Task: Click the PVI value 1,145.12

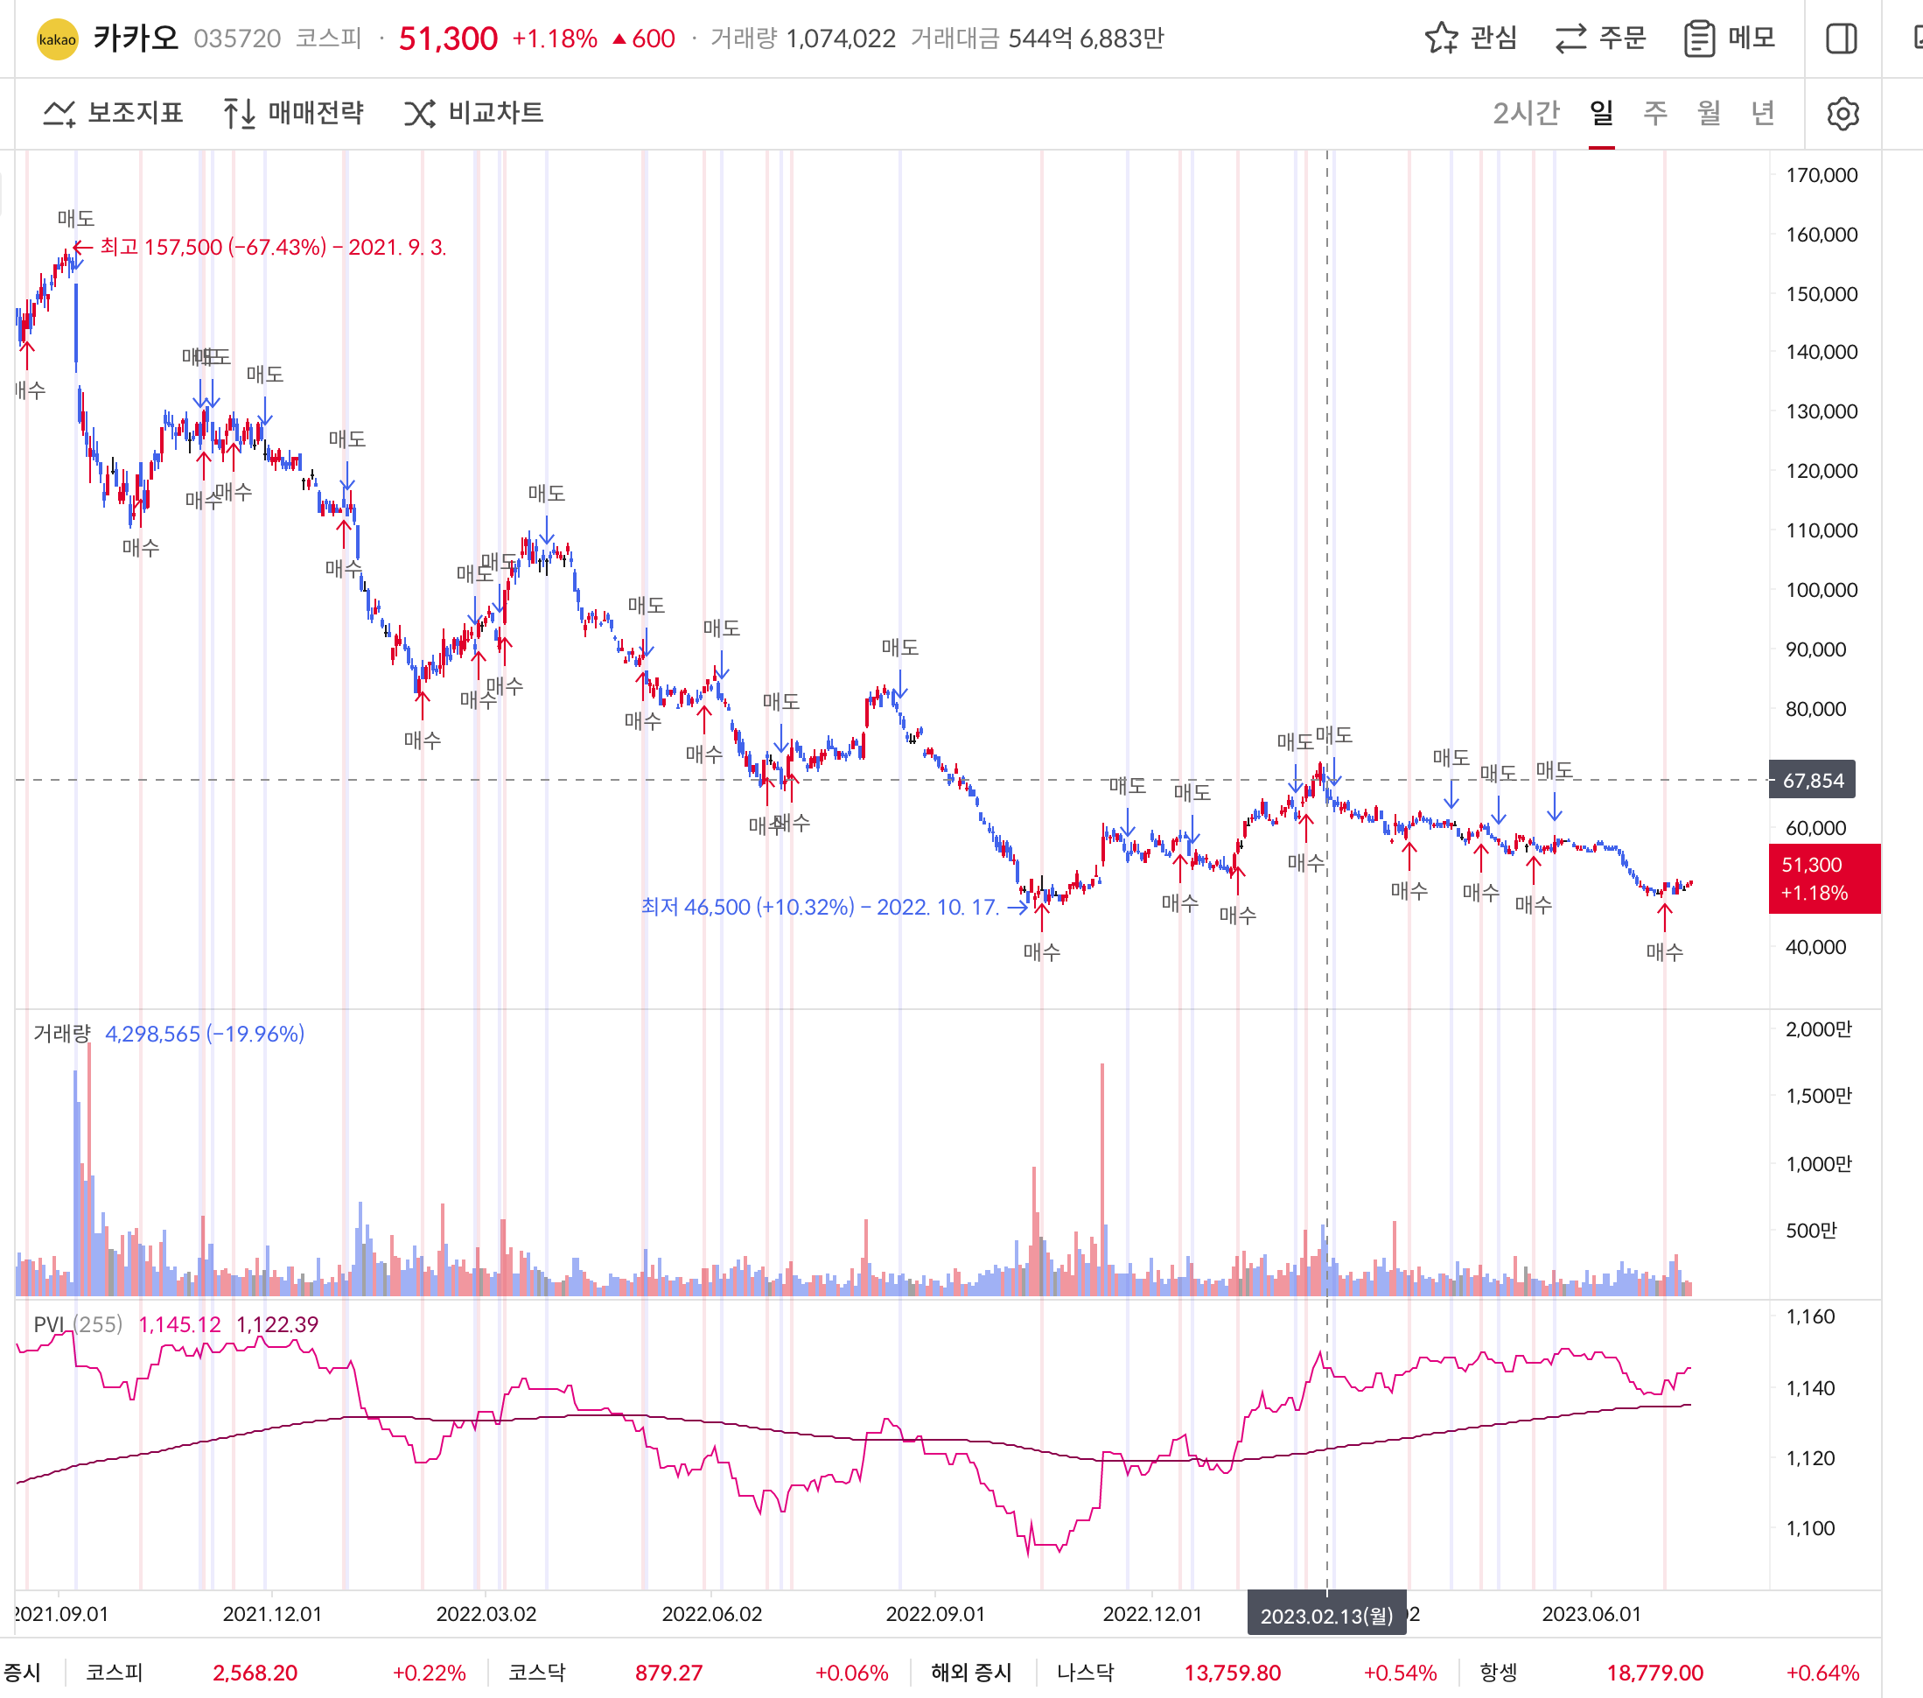Action: (179, 1324)
